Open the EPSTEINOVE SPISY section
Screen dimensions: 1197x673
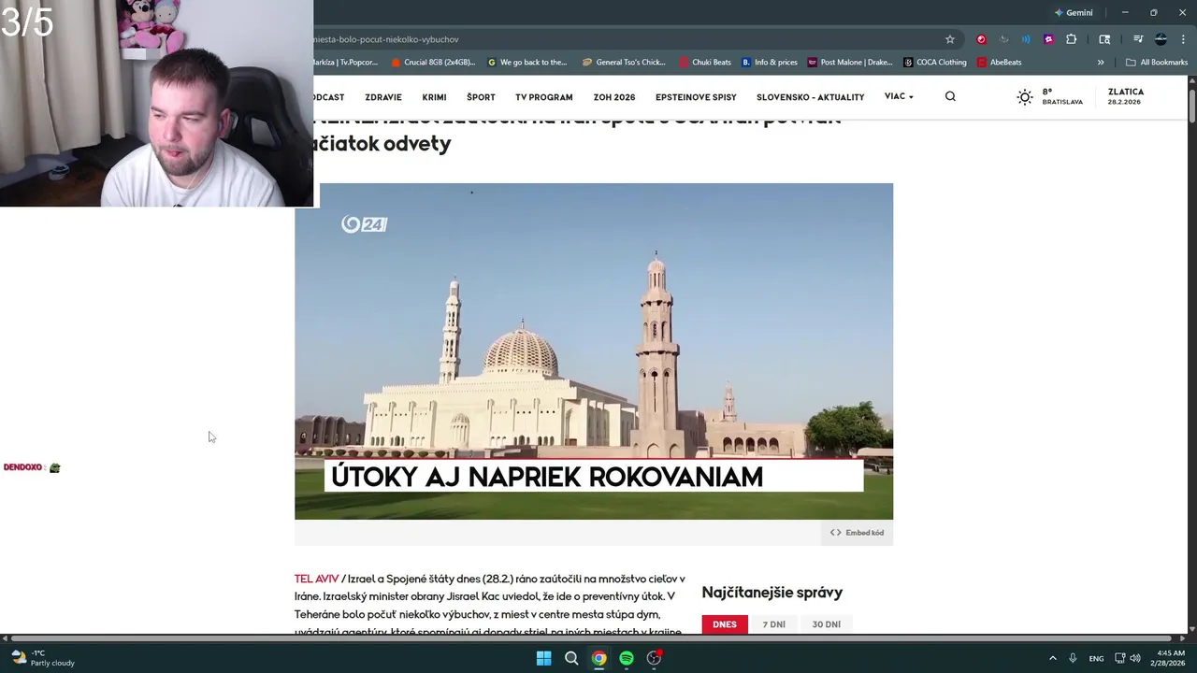coord(696,97)
